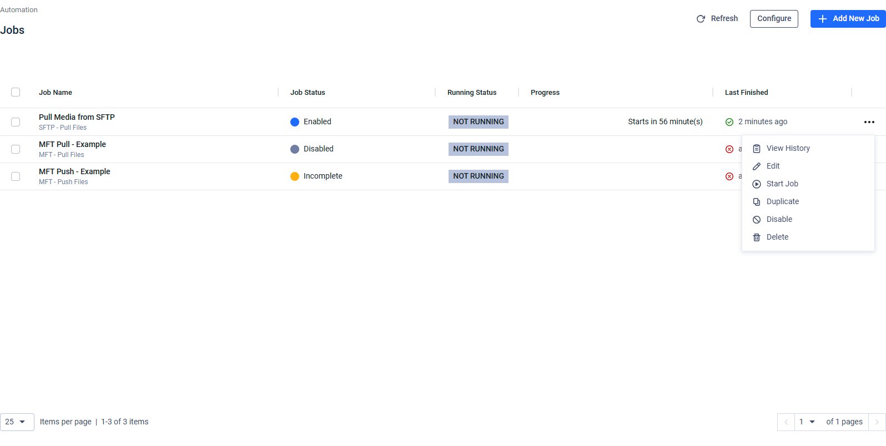Click the NOT RUNNING badge for MFT Pull
886x446 pixels.
click(x=479, y=149)
